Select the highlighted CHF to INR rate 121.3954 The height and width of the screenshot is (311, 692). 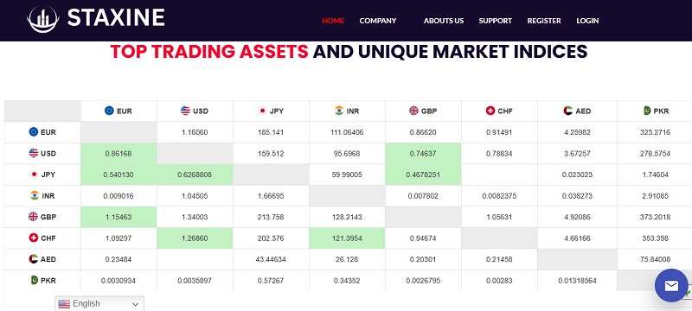347,238
